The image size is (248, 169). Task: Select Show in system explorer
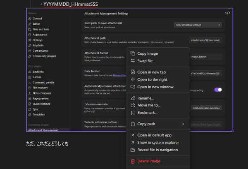pos(158,143)
